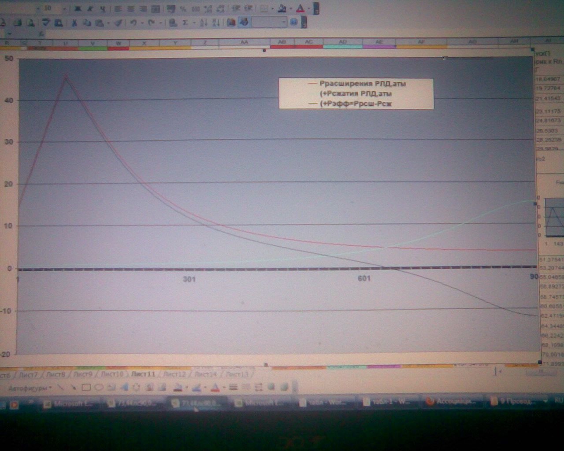564x451 pixels.
Task: Click the Cut scissors icon
Action: tap(74, 22)
